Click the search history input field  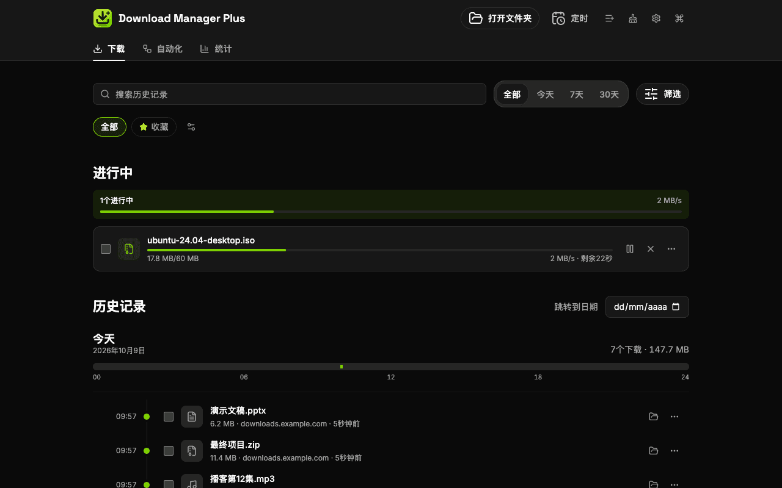pyautogui.click(x=290, y=94)
